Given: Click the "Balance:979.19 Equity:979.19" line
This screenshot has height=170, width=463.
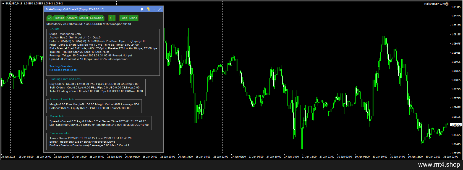Looking at the screenshot, I should 90,108.
